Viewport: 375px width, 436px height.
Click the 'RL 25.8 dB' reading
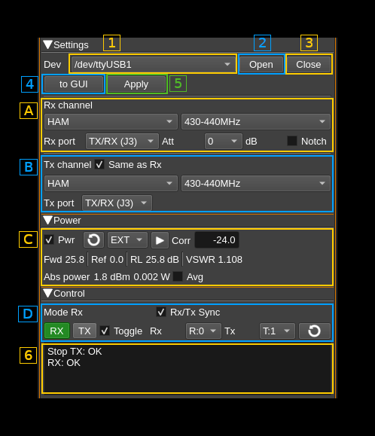coord(154,260)
